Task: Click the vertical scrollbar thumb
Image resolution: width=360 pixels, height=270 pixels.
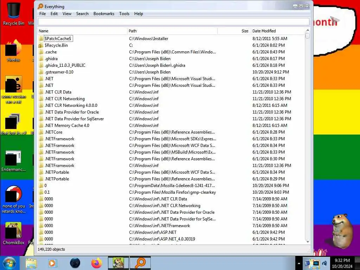Action: tap(308, 36)
